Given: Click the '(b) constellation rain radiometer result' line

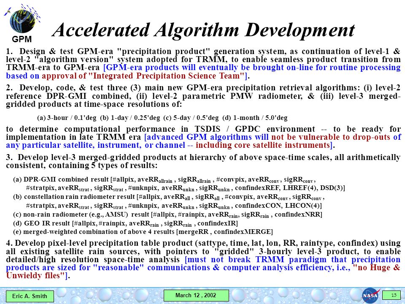Looking at the screenshot, I should coord(169,197).
